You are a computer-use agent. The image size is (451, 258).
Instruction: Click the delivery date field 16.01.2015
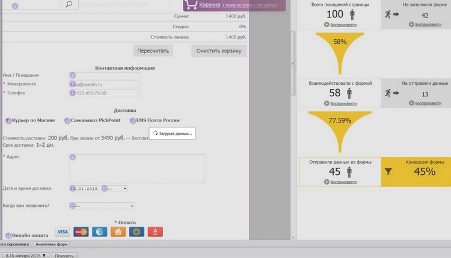tap(84, 189)
